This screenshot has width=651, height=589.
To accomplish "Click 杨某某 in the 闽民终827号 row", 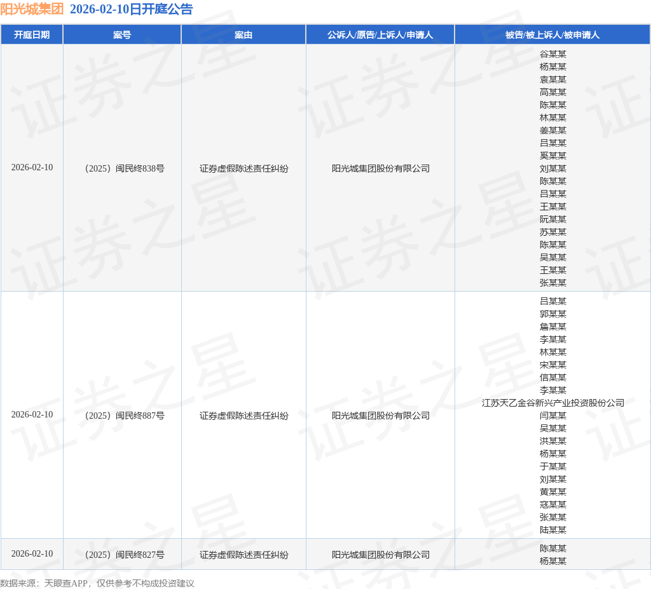I will point(553,561).
